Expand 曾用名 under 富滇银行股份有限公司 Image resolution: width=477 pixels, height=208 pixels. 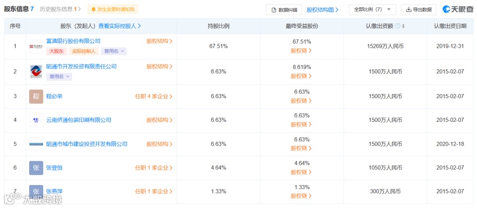(114, 51)
